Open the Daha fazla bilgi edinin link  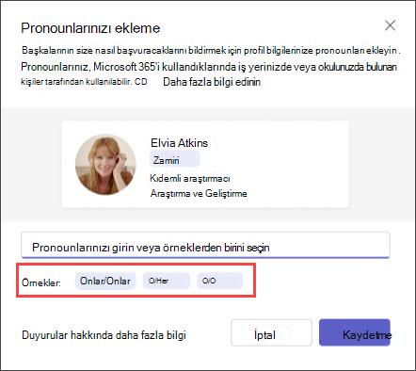[x=212, y=82]
